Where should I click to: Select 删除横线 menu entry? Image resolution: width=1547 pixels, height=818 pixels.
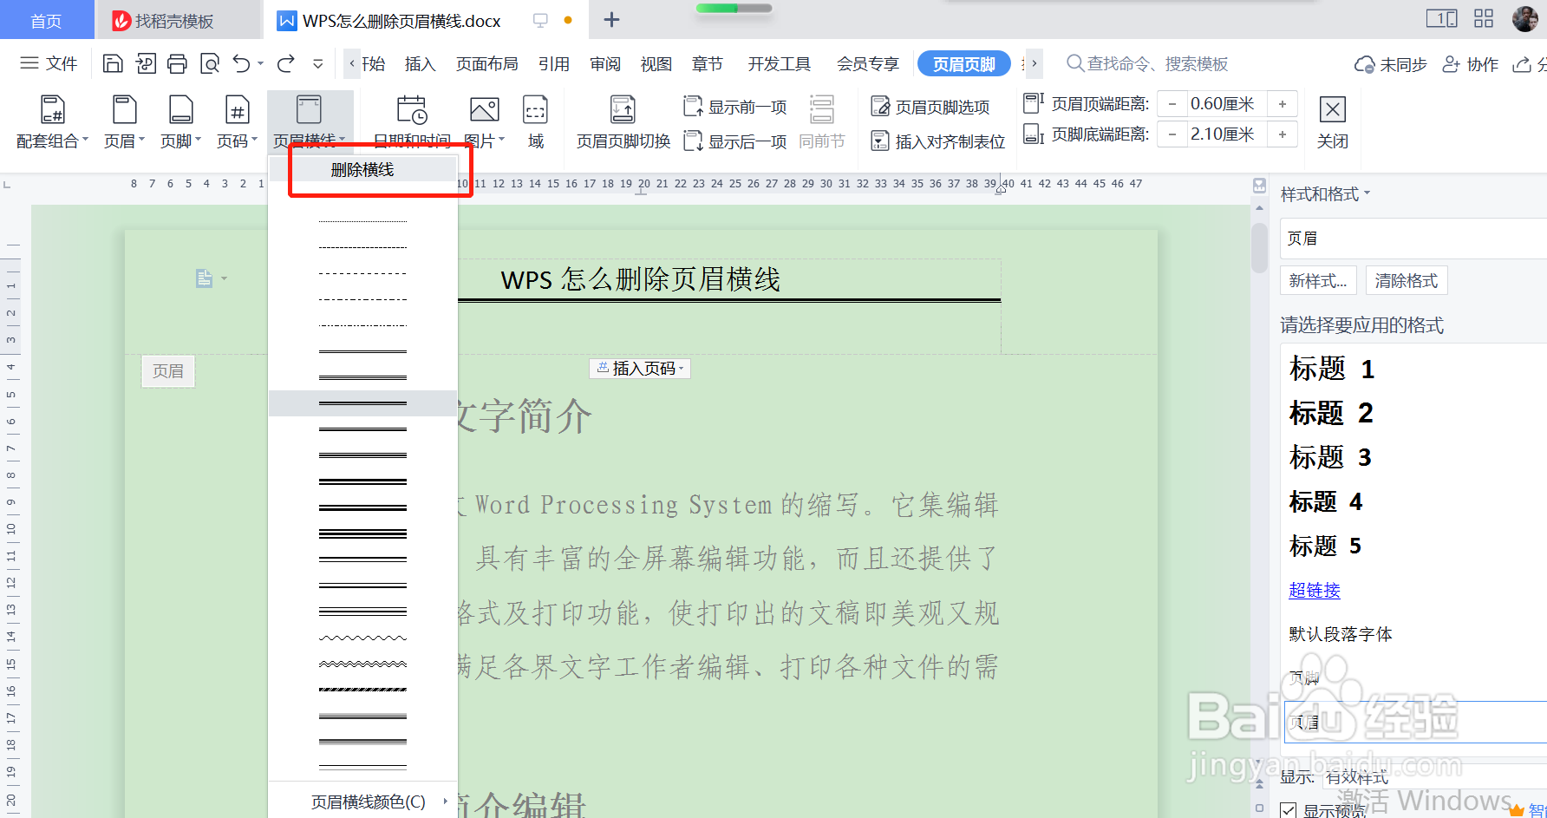coord(362,169)
